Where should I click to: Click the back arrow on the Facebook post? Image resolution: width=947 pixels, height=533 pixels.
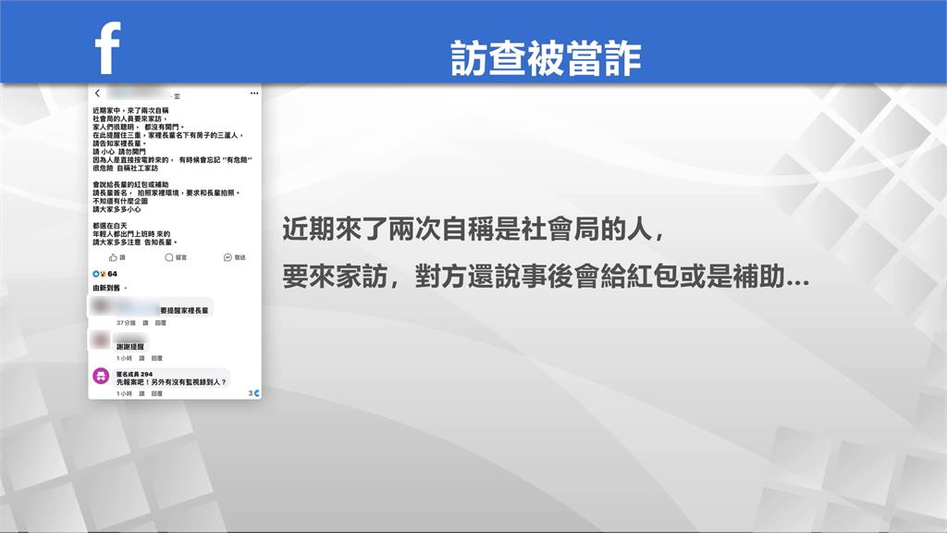tap(97, 93)
